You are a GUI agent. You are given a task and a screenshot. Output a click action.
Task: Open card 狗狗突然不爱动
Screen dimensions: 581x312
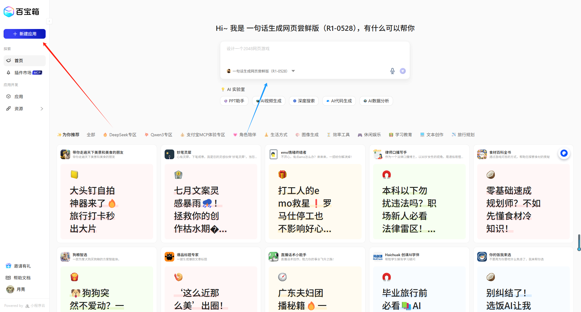(107, 289)
